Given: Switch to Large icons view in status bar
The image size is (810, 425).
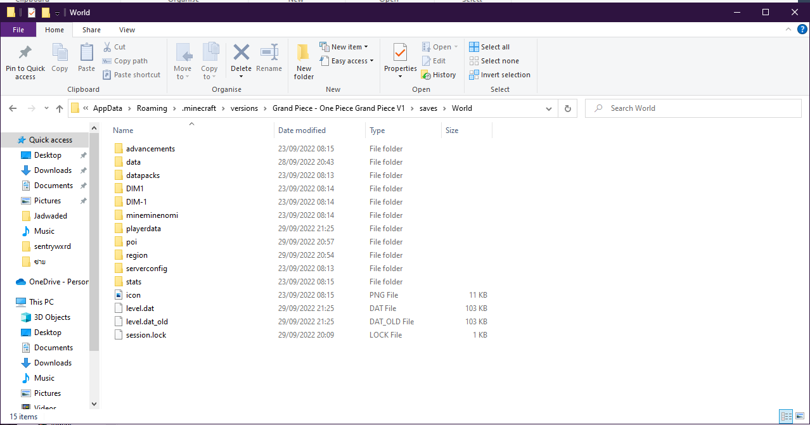Looking at the screenshot, I should tap(800, 416).
